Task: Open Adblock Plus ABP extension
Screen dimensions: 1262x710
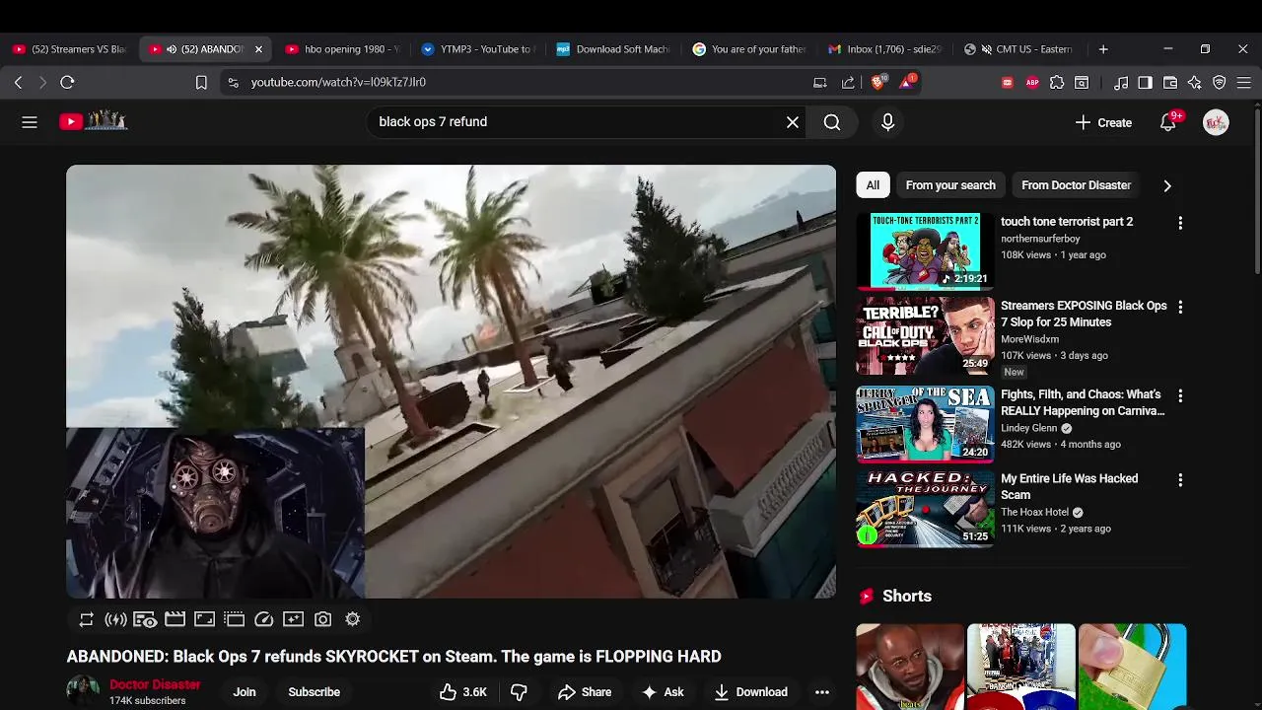Action: click(x=1032, y=83)
